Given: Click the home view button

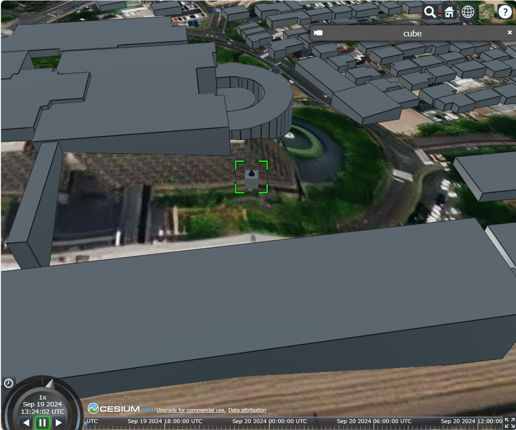Looking at the screenshot, I should click(x=449, y=12).
